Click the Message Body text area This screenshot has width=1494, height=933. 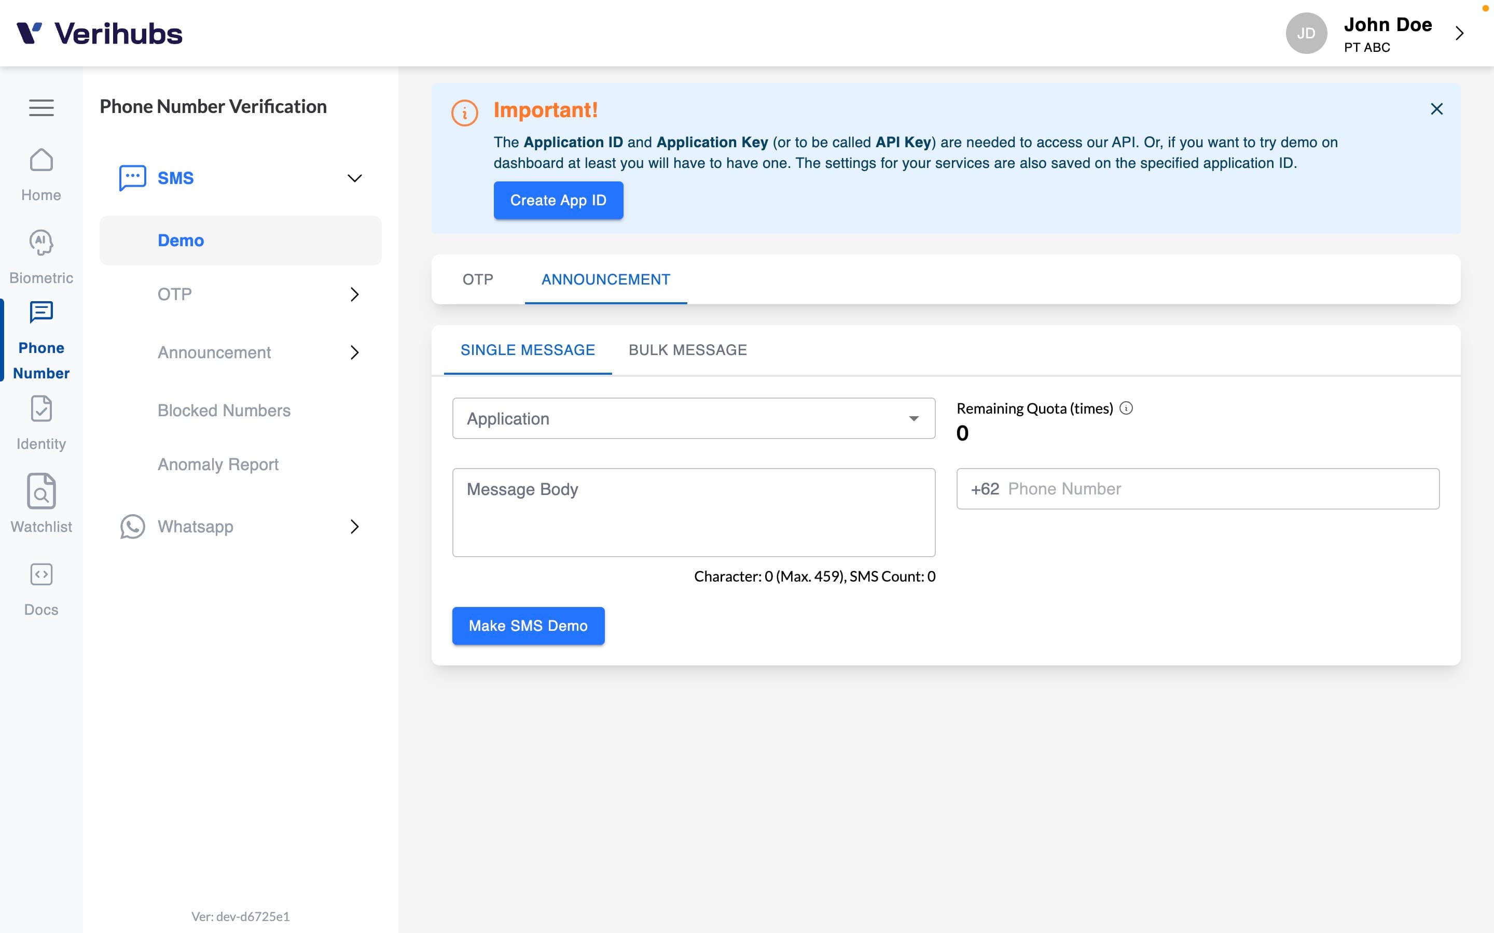(x=694, y=512)
